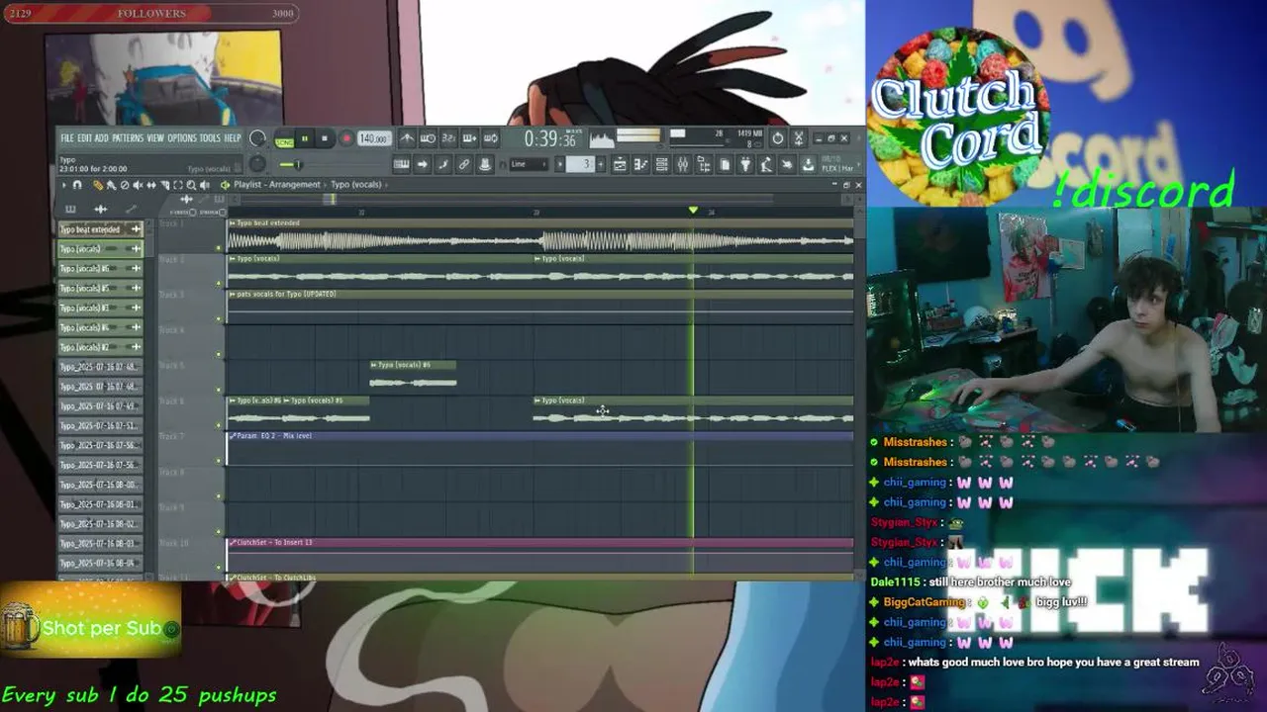The width and height of the screenshot is (1267, 712).
Task: Mute Track 2 with its green dot
Action: [219, 284]
